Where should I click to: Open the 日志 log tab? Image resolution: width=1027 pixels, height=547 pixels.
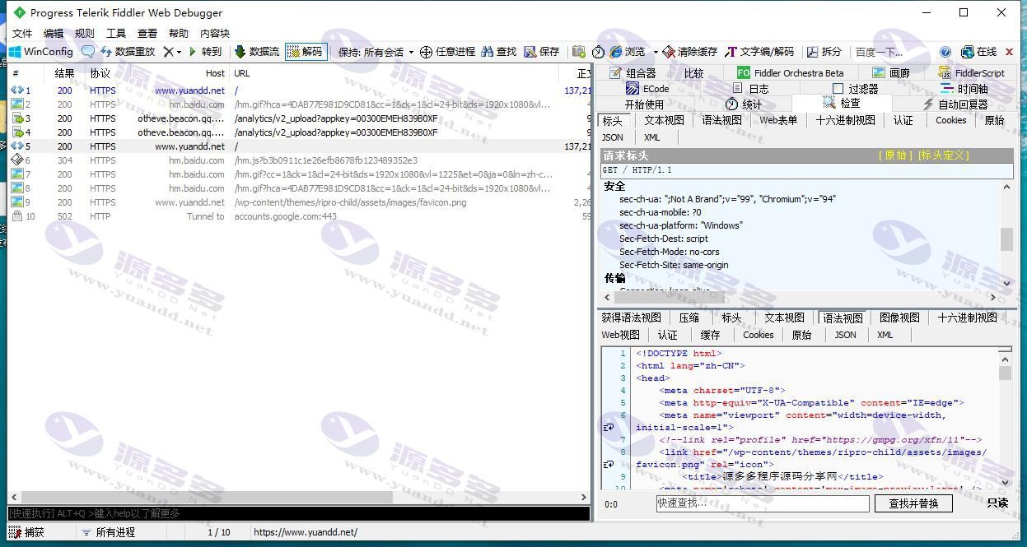750,88
